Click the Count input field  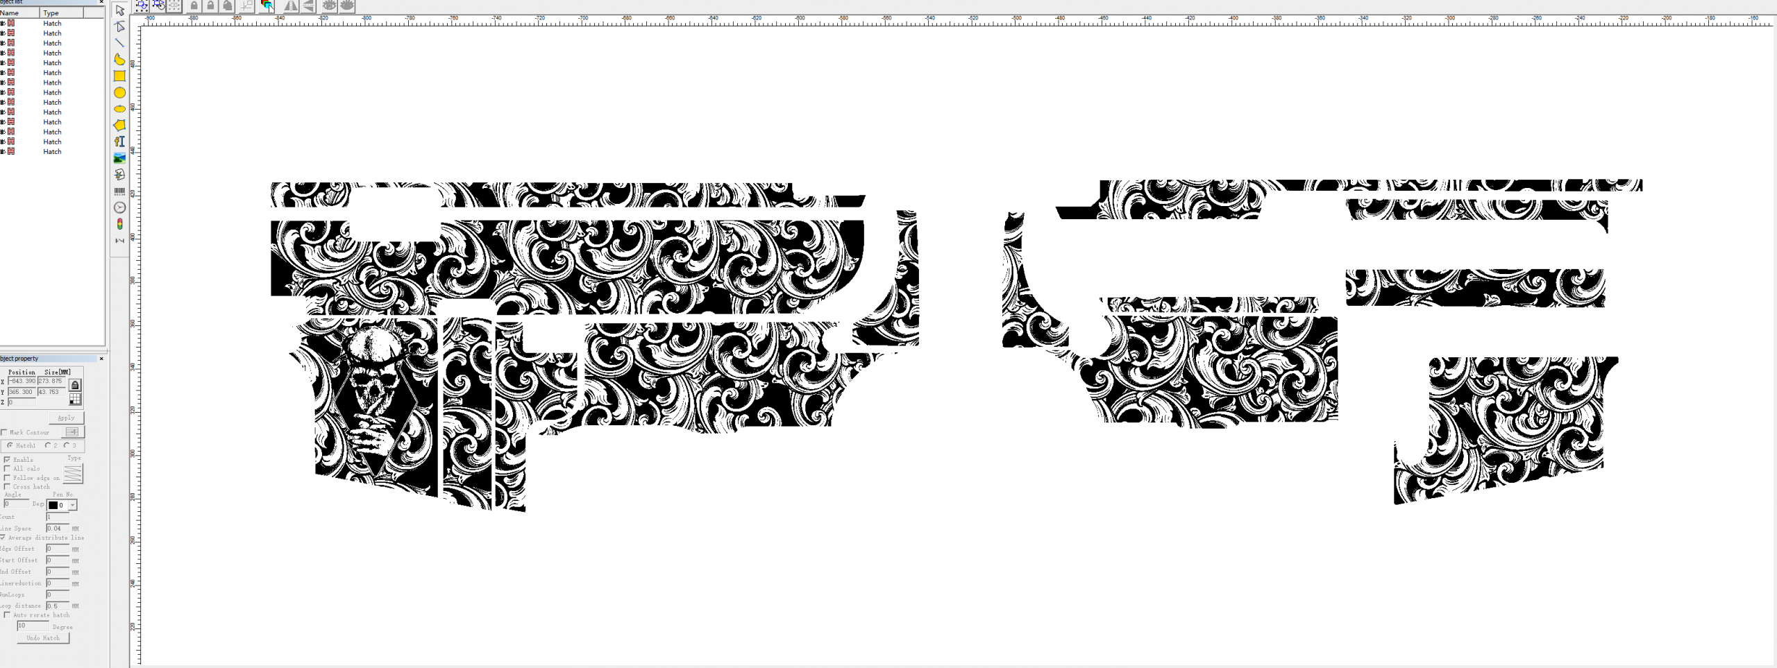click(57, 517)
